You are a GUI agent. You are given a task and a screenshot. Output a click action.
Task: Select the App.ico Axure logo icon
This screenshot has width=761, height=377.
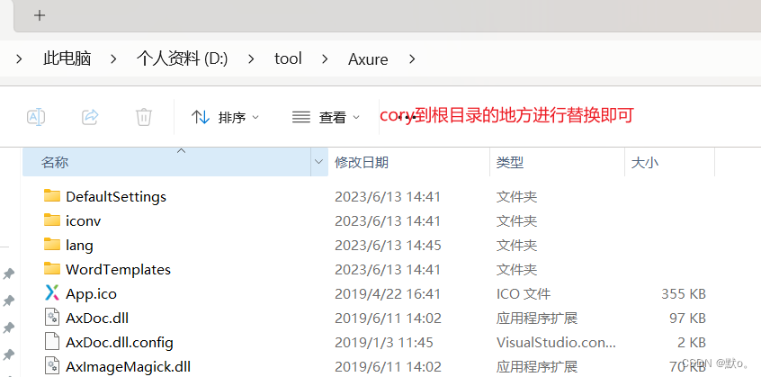(52, 292)
